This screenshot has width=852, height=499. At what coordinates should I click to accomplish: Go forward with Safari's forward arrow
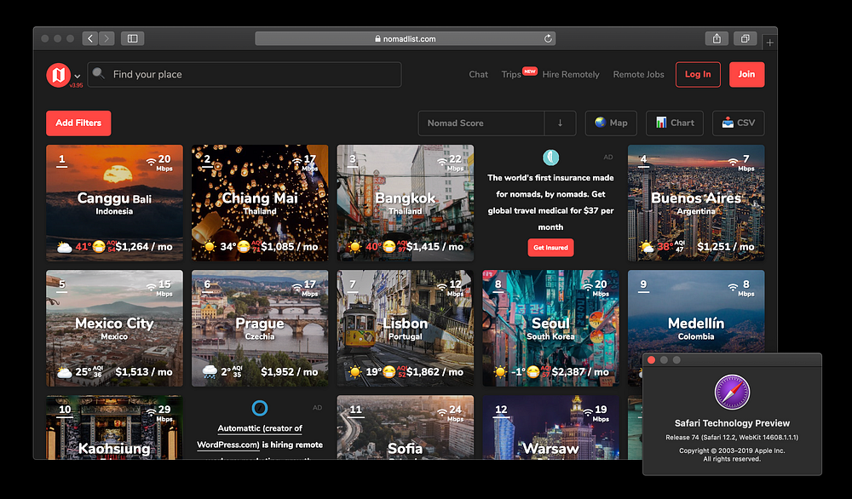click(x=106, y=38)
